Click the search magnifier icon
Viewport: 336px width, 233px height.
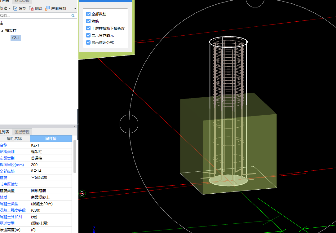73,15
